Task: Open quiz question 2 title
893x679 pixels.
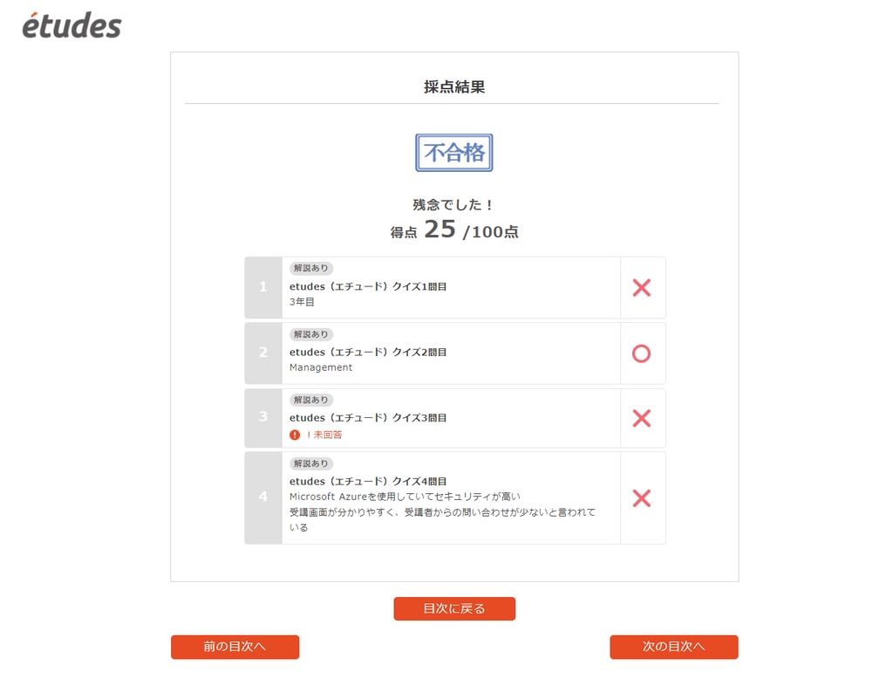Action: 368,352
